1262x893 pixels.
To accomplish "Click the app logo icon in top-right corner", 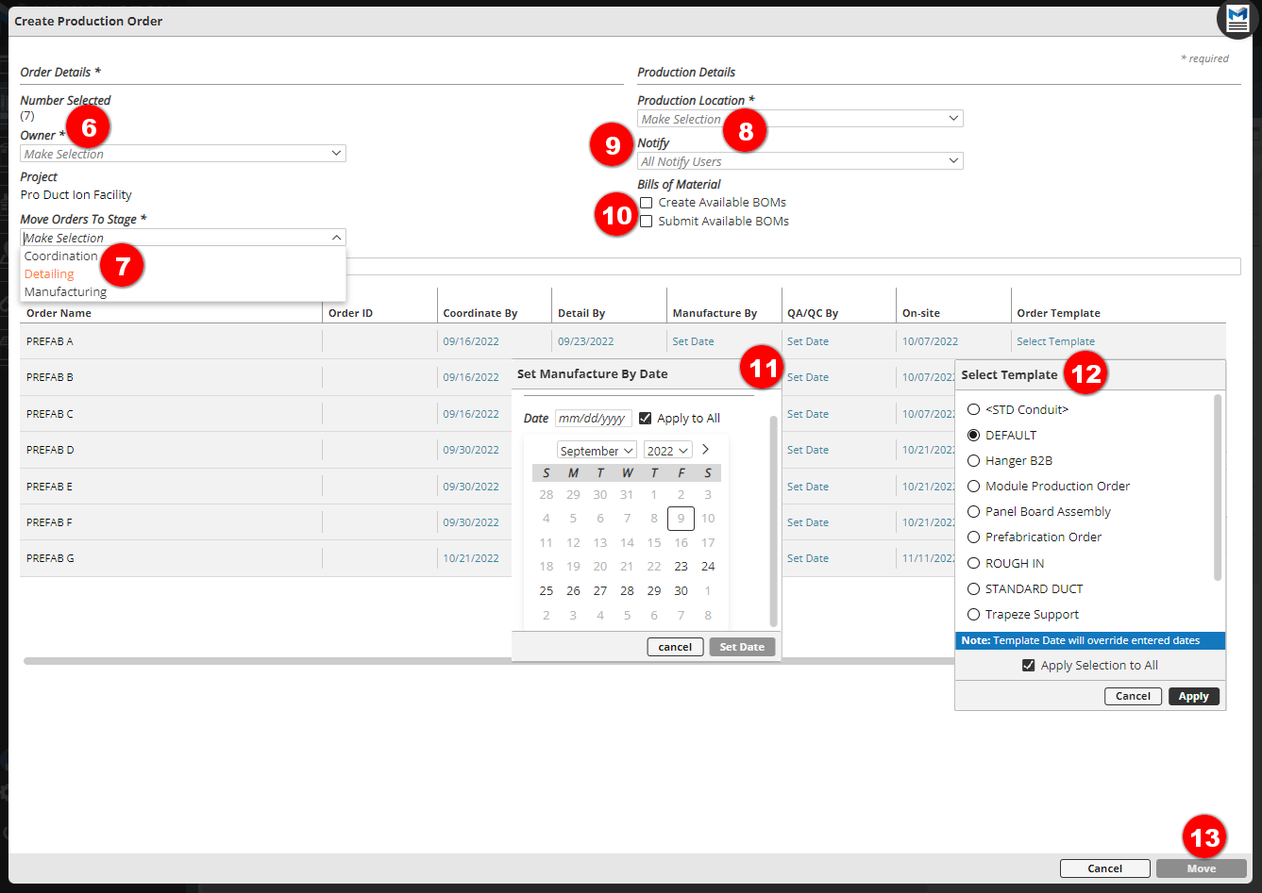I will click(x=1237, y=20).
